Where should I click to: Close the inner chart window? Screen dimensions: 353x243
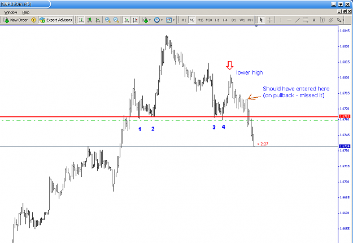tap(348, 11)
